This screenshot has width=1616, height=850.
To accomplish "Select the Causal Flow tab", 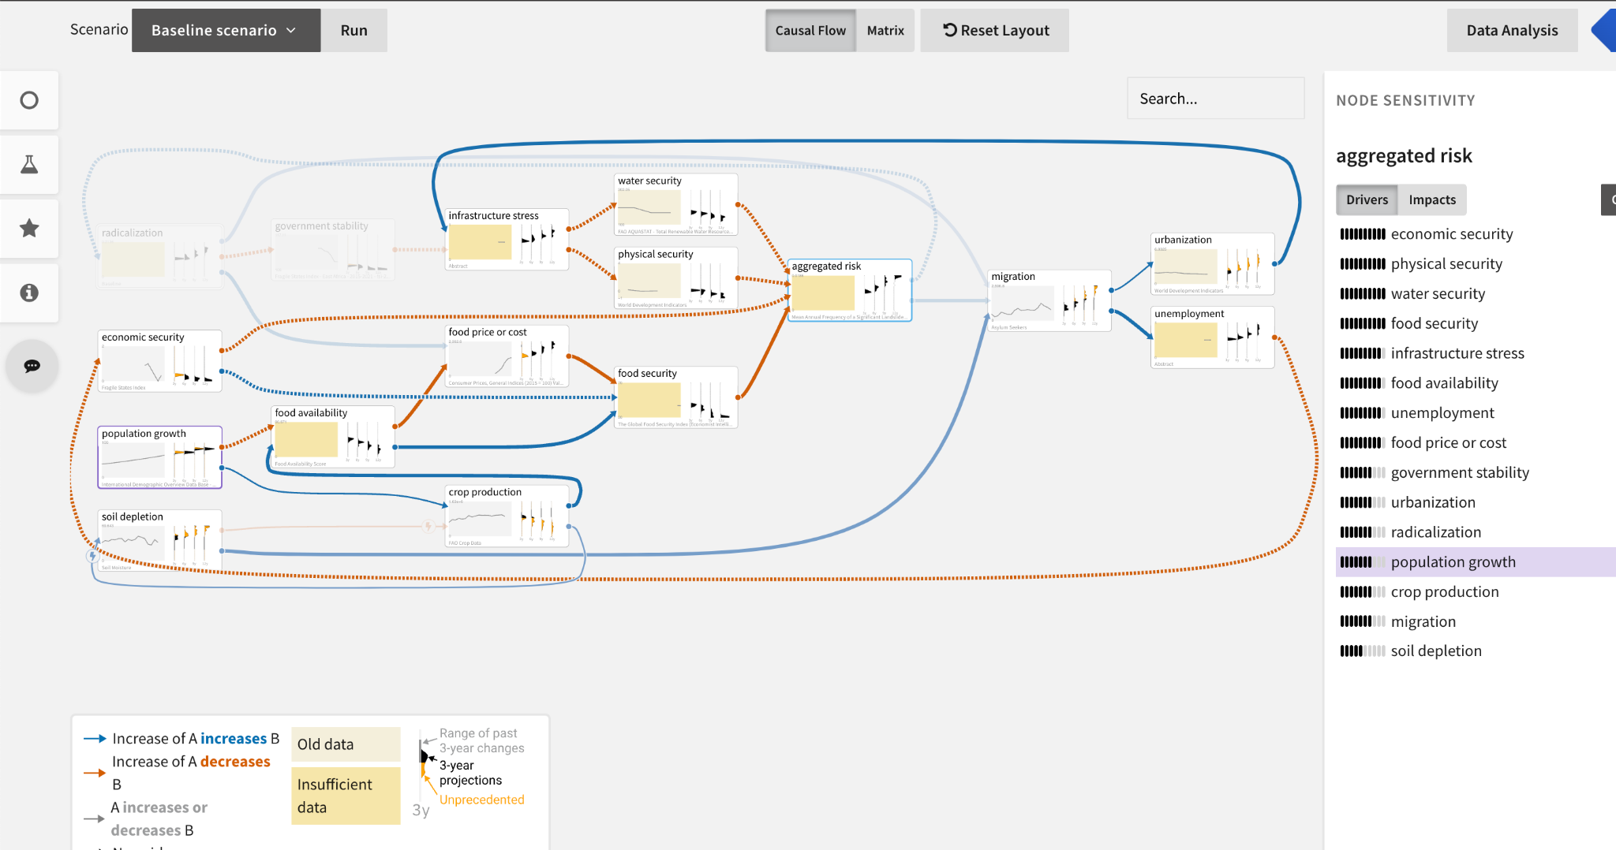I will click(x=810, y=30).
